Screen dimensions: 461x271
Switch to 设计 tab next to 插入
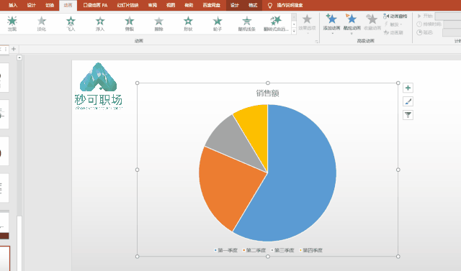pos(31,5)
